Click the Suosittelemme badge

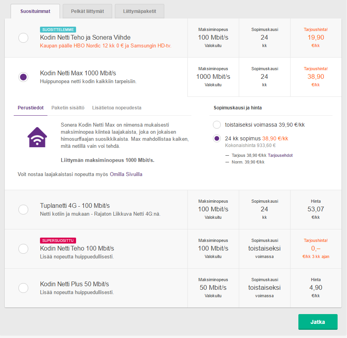tap(58, 29)
